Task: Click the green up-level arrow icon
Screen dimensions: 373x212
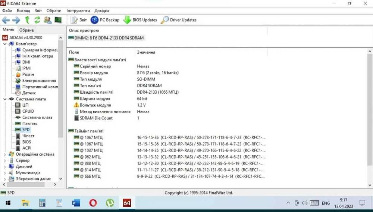Action: tap(27, 20)
